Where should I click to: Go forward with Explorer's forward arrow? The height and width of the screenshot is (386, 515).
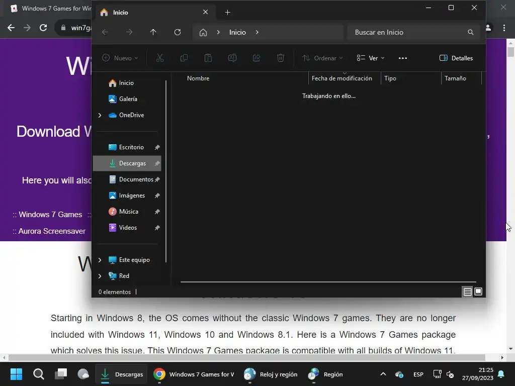click(129, 32)
